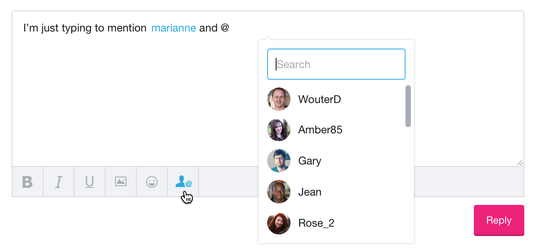This screenshot has width=541, height=250.
Task: Grab the text area resize handle
Action: click(520, 163)
